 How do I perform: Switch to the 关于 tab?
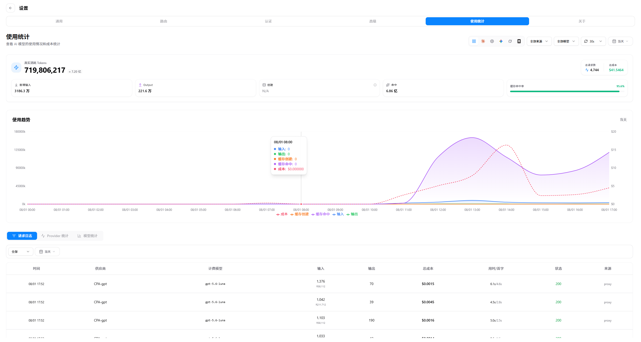(582, 21)
